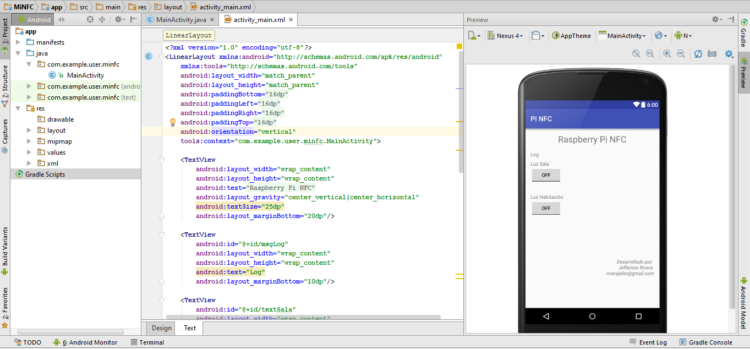This screenshot has width=750, height=349.
Task: Zoom in on the layout preview
Action: (x=666, y=53)
